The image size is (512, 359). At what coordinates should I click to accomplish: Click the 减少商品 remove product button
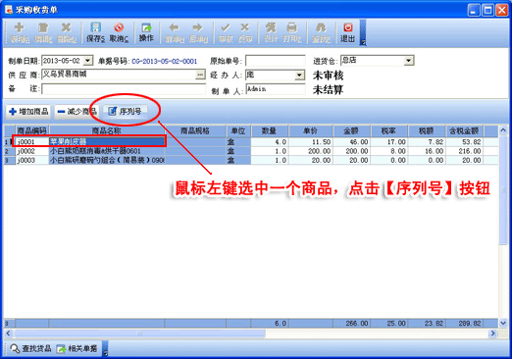77,112
